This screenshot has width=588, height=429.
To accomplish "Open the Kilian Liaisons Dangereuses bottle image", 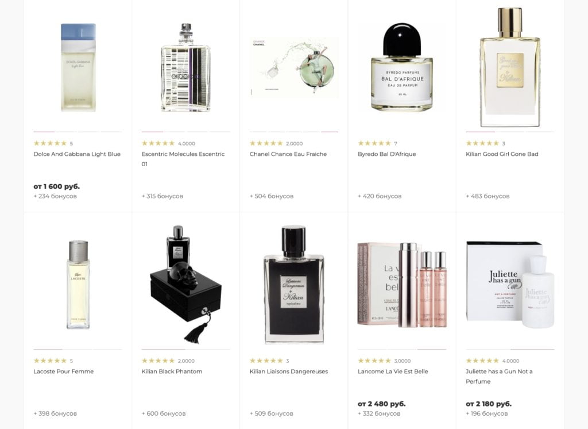I will pyautogui.click(x=293, y=285).
